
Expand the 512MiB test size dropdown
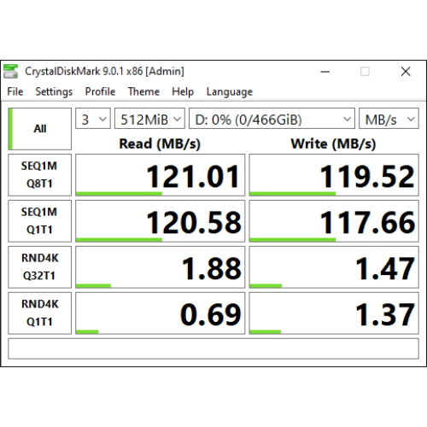pyautogui.click(x=149, y=119)
